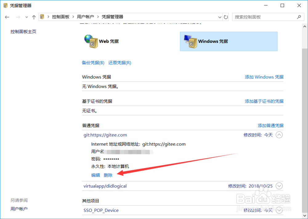Navigate up using the up-arrow icon

pos(34,17)
